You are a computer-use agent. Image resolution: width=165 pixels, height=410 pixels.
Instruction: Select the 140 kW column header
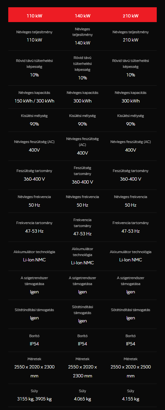tap(82, 16)
